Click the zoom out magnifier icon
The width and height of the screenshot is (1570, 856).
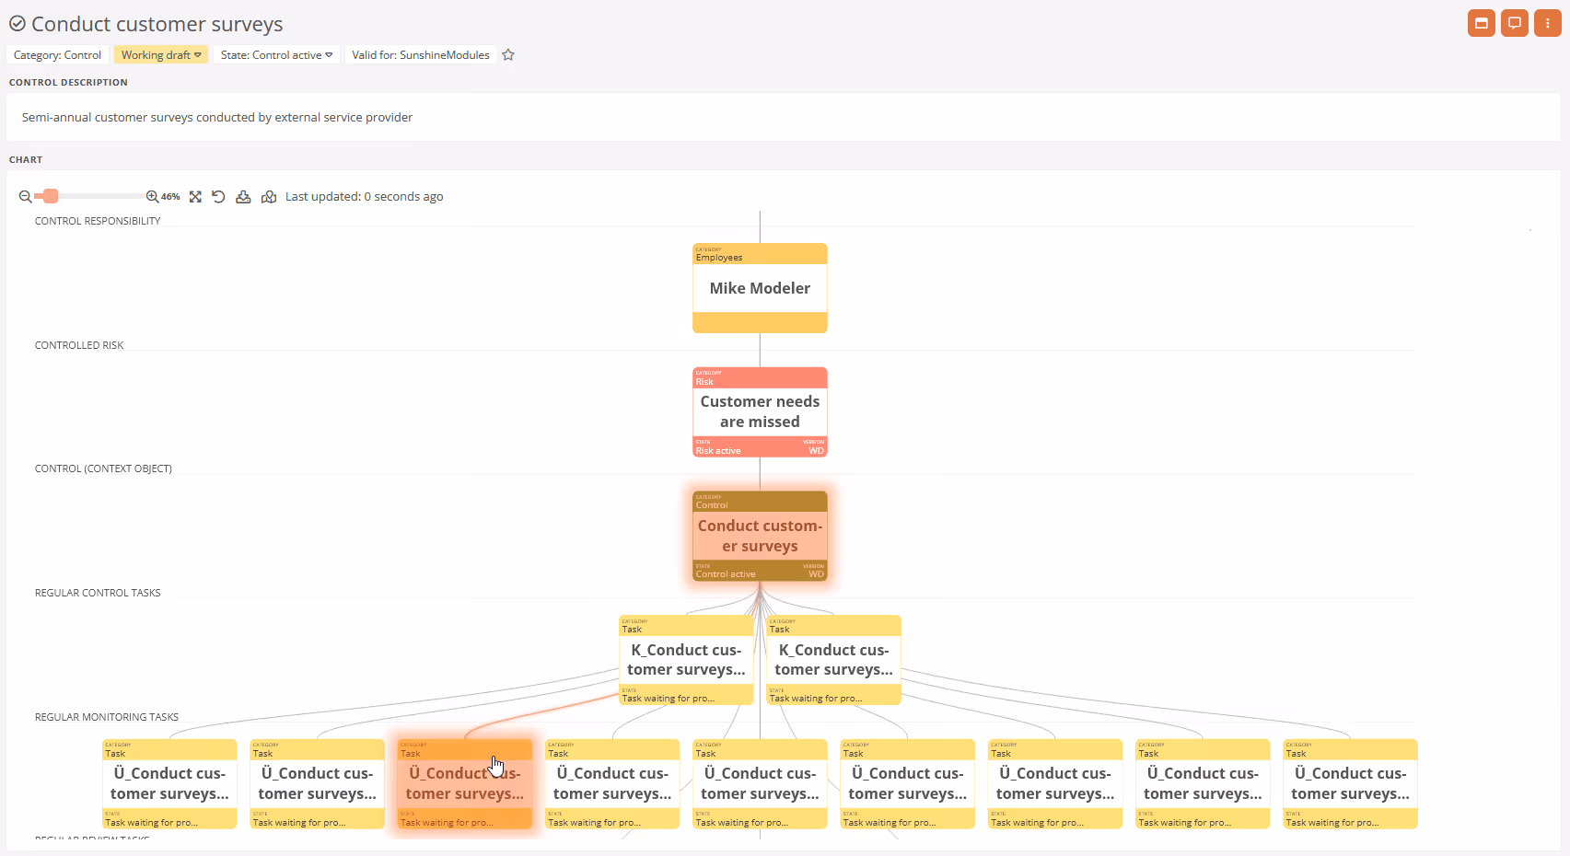(x=25, y=197)
